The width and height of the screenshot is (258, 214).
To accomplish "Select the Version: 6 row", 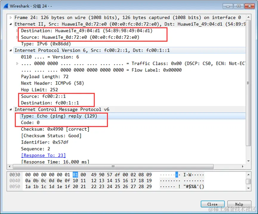I will 50,57.
